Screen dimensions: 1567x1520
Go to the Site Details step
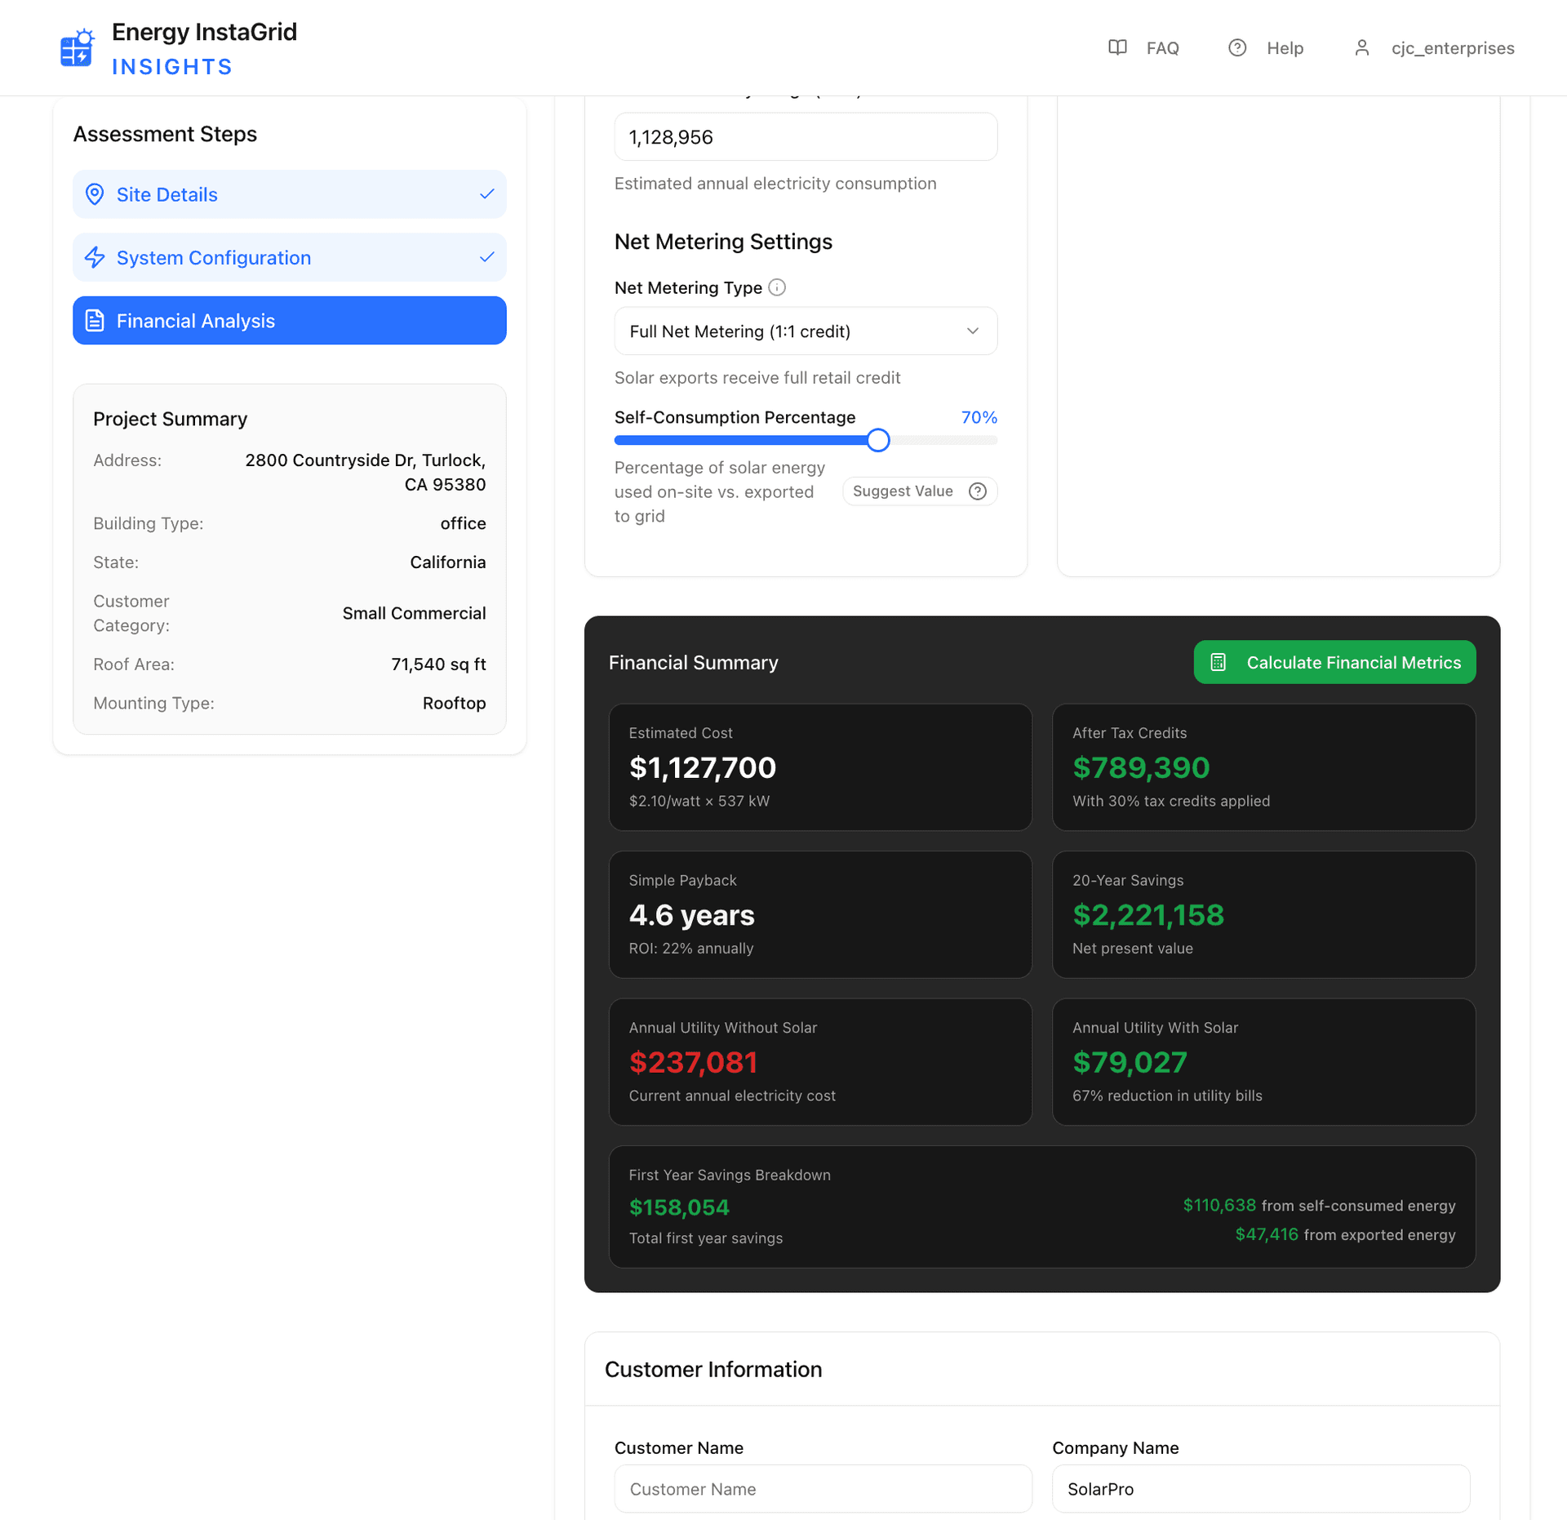click(290, 194)
